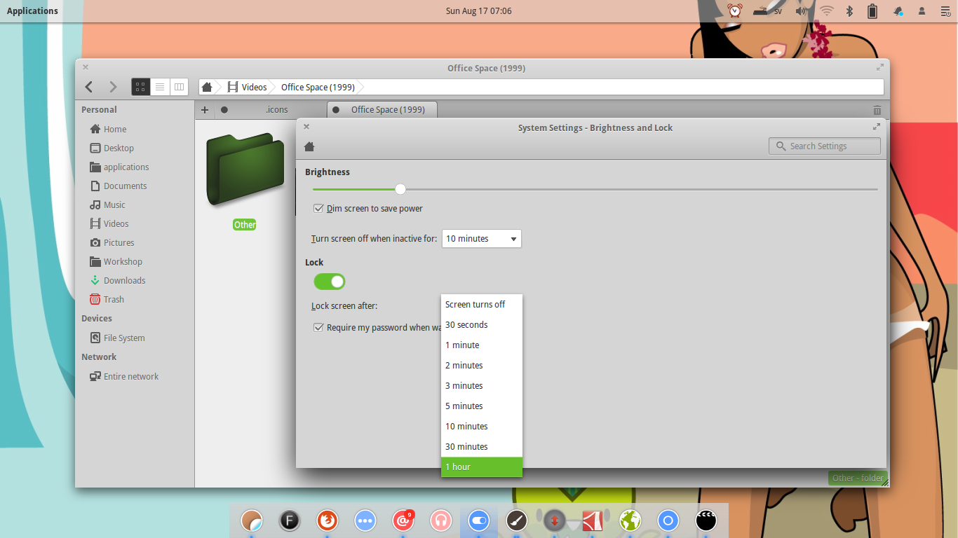The width and height of the screenshot is (958, 538).
Task: Turn off the Lock switch
Action: (330, 282)
